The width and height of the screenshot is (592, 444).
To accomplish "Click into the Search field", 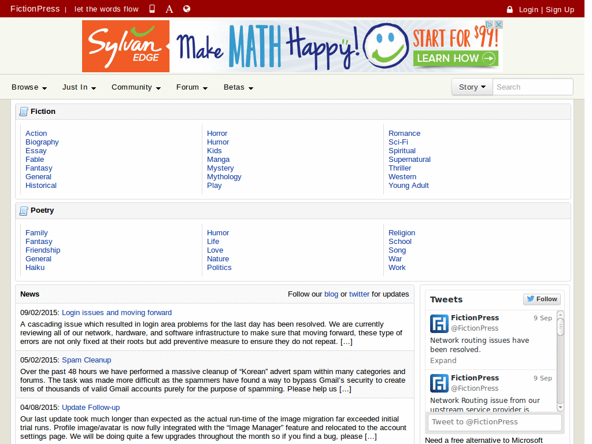I will pos(532,87).
